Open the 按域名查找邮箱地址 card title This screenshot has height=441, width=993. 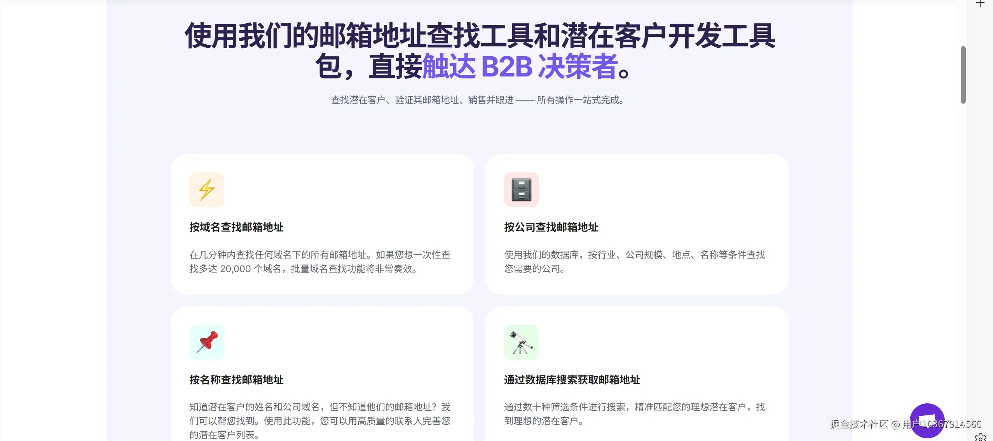pos(236,227)
